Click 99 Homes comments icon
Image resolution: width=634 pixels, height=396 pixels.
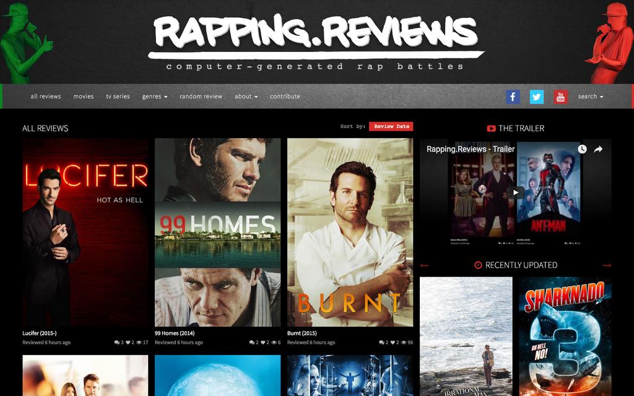(252, 342)
